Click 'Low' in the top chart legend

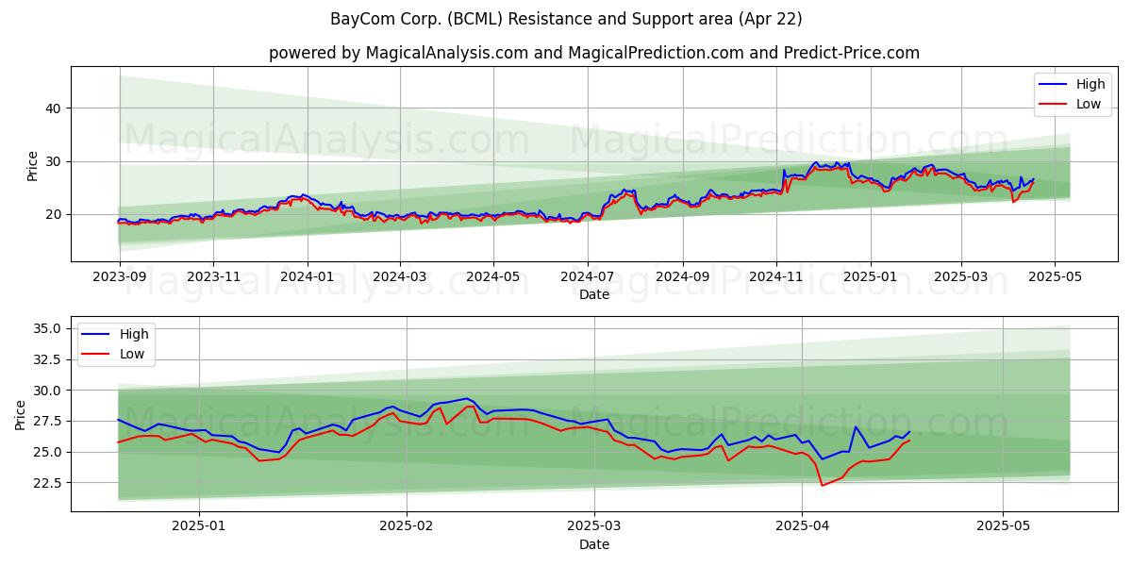tap(1089, 104)
